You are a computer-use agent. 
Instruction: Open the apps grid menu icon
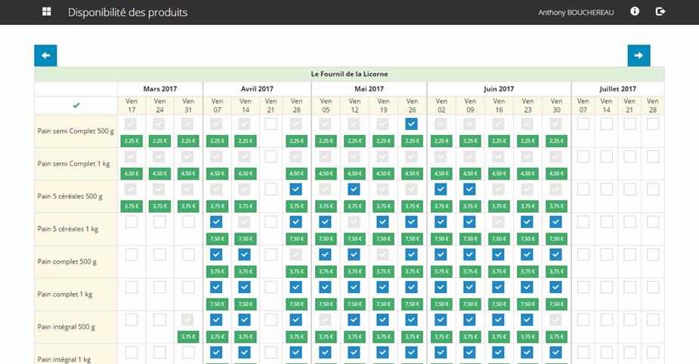(47, 12)
